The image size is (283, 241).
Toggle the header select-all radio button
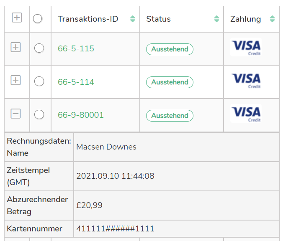pos(38,19)
